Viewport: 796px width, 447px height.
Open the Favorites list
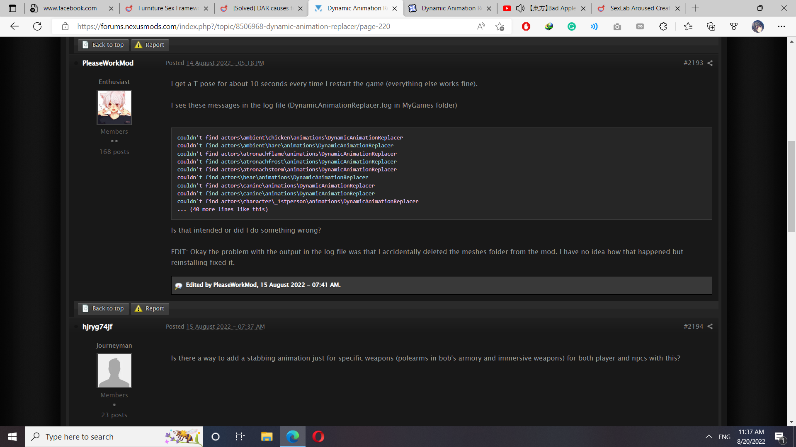point(688,26)
